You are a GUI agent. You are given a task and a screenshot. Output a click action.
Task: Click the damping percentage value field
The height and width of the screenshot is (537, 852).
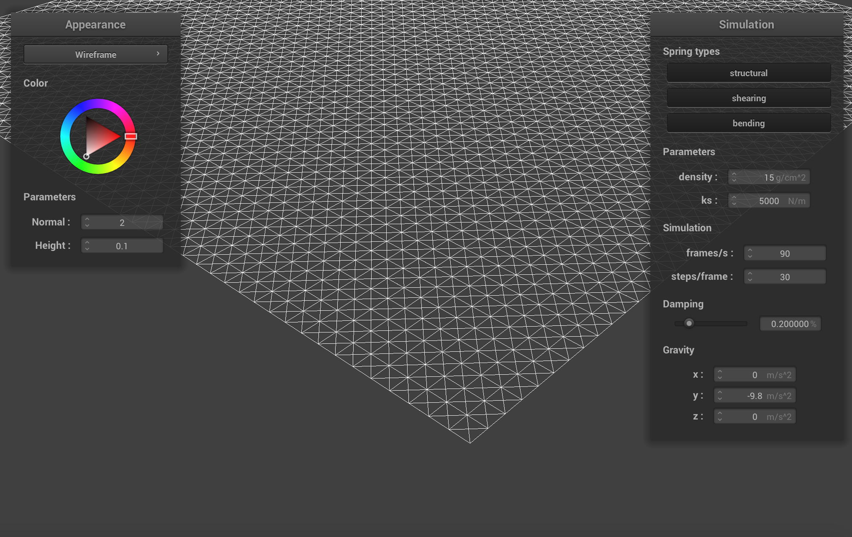pyautogui.click(x=790, y=324)
